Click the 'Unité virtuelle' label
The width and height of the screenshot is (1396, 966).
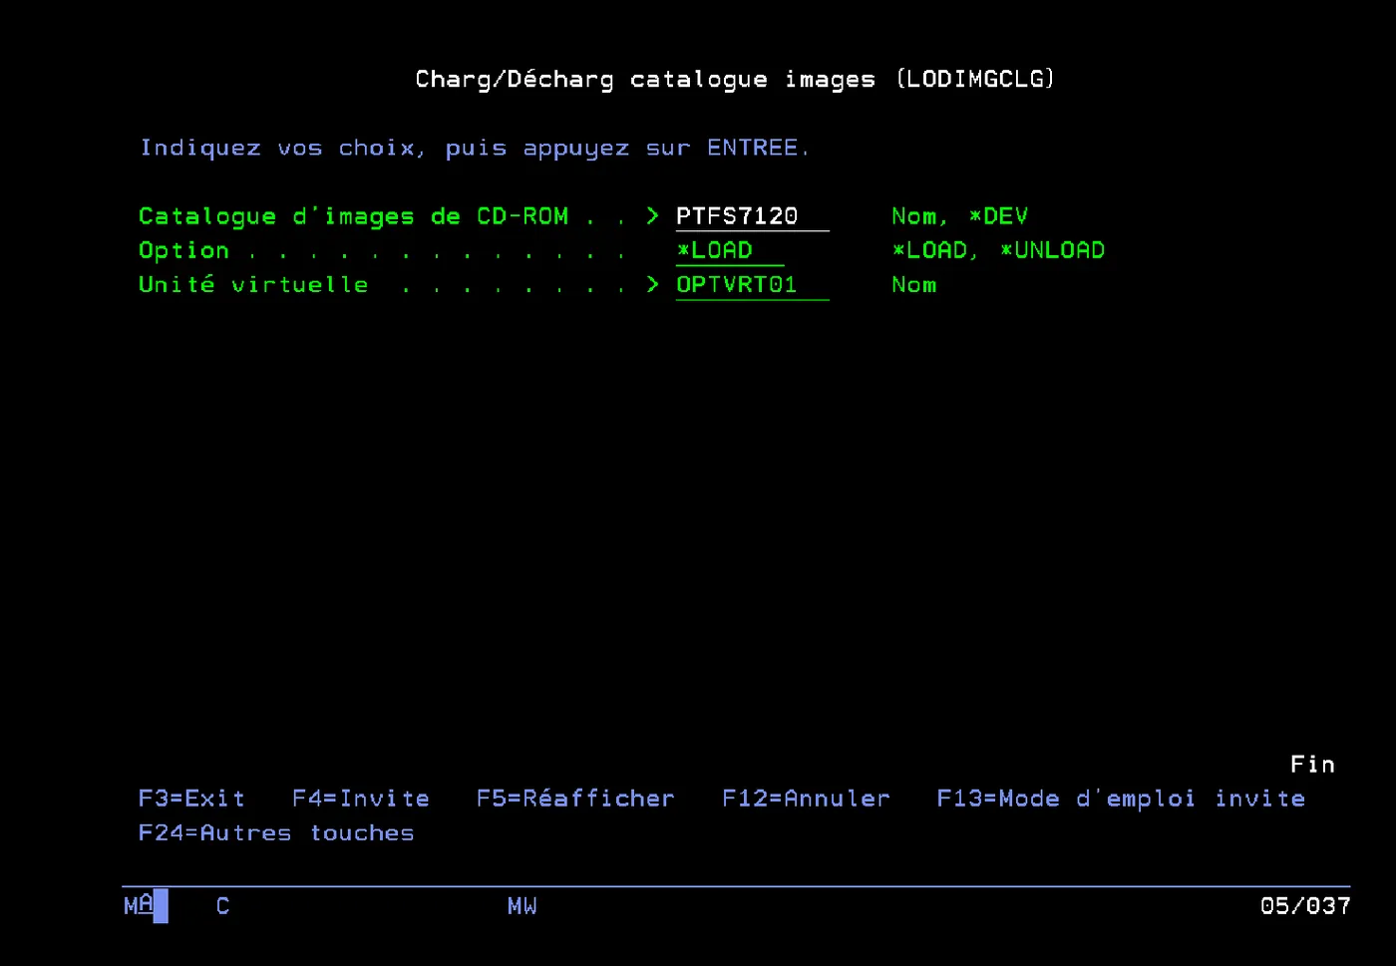[x=253, y=284]
